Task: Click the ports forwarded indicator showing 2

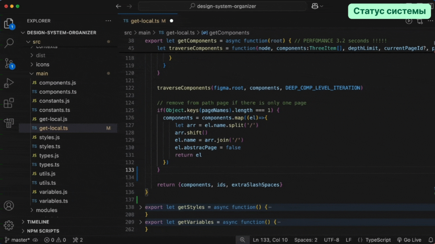Action: point(78,240)
